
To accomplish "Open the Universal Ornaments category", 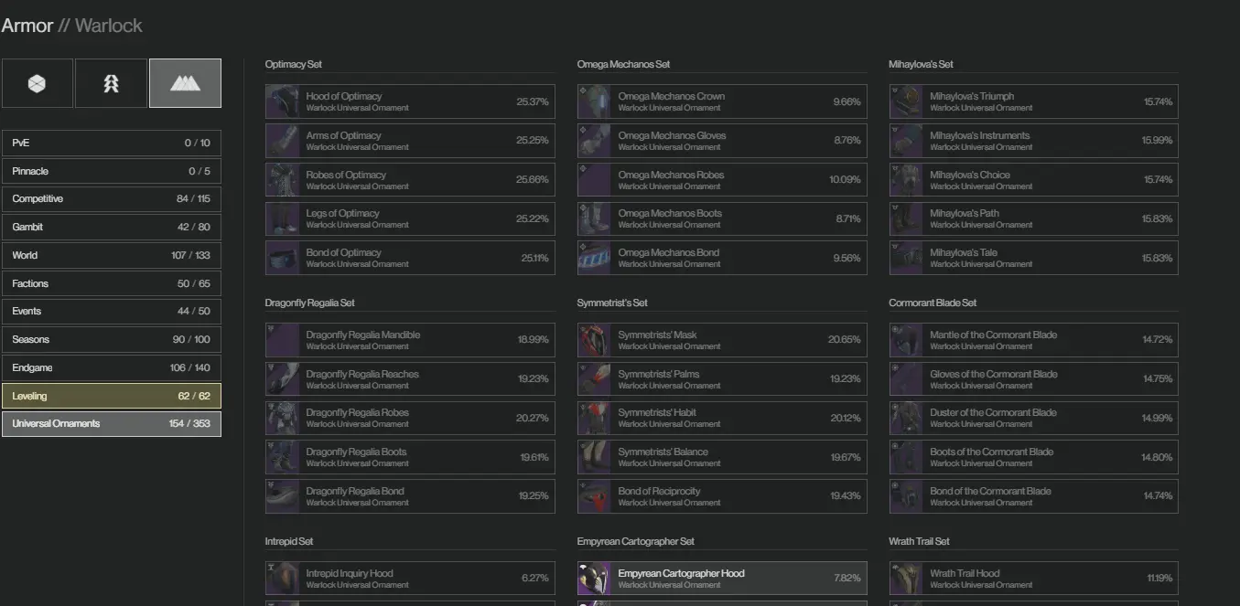I will (111, 424).
